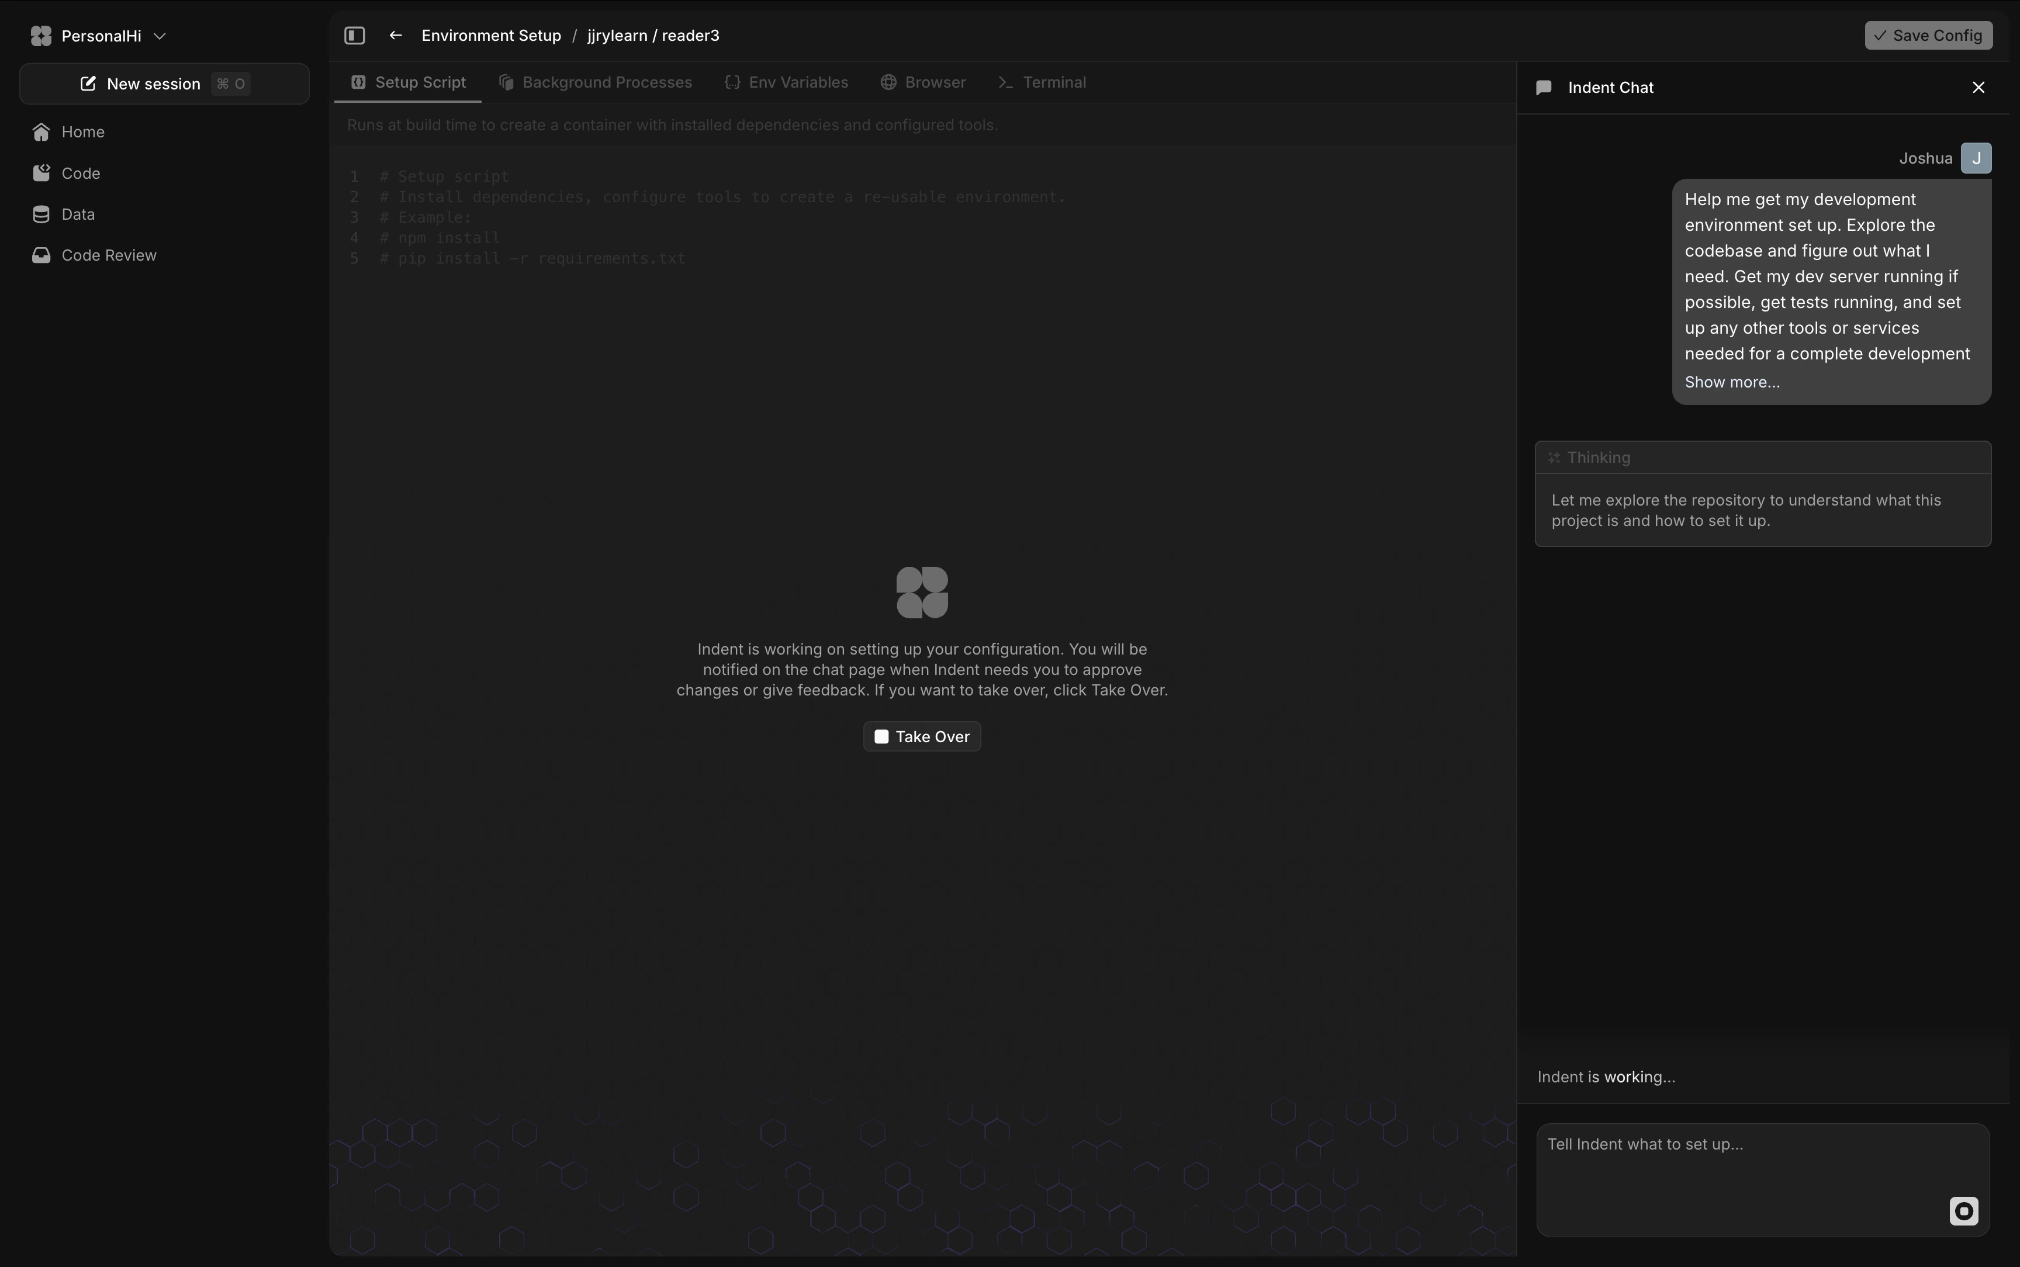
Task: Collapse the sidebar using the panel icon
Action: coord(354,35)
